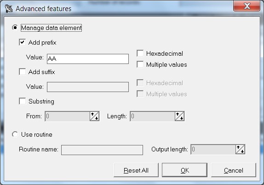264x185 pixels.
Task: Click the prefix Value field containing AA
Action: [x=88, y=59]
